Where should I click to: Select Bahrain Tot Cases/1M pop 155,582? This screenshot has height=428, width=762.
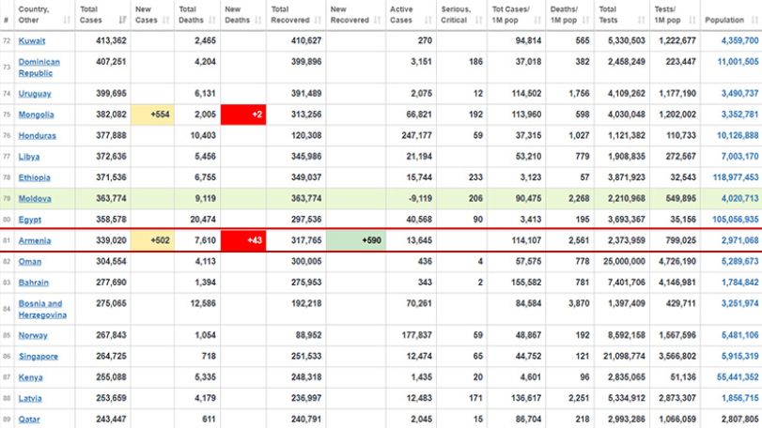point(526,283)
